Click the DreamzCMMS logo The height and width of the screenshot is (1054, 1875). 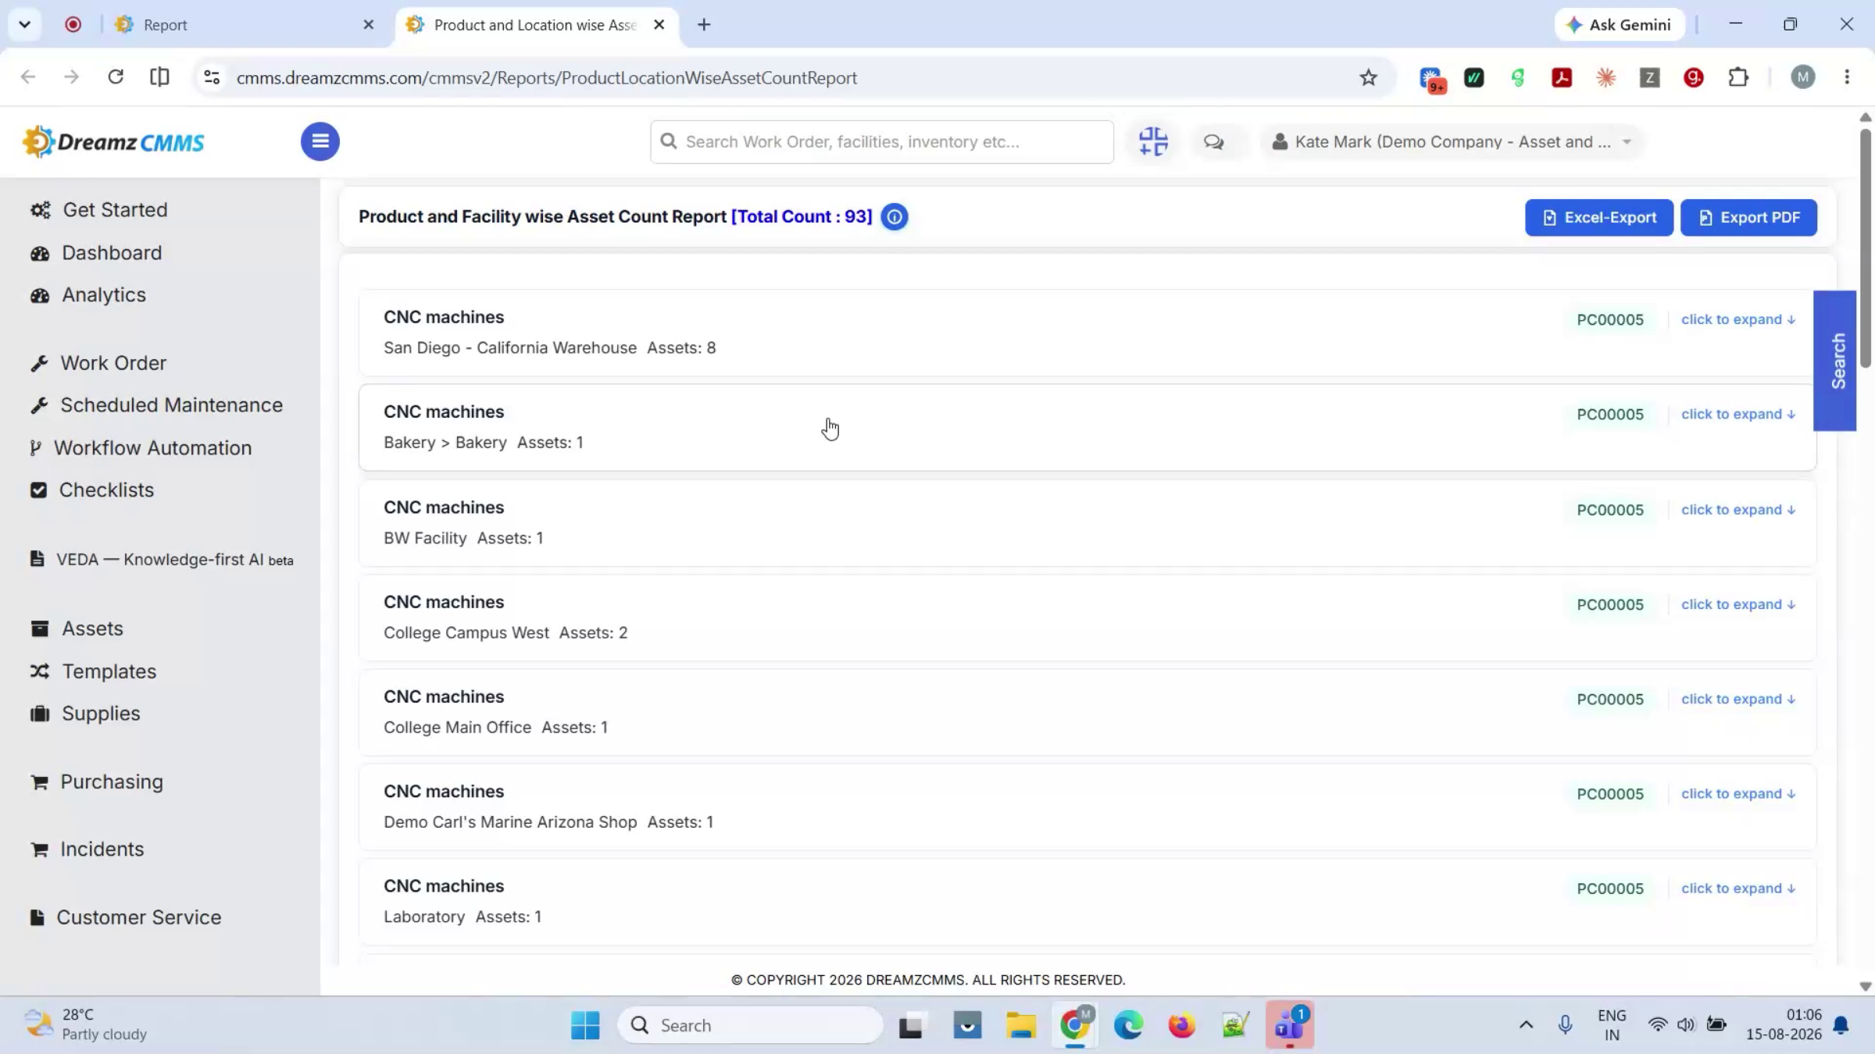[114, 141]
